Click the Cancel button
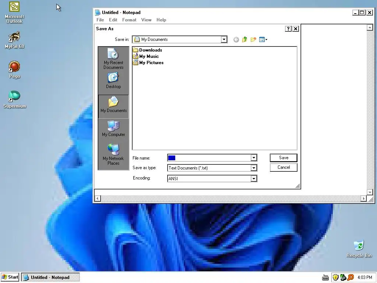Screen dimensions: 377x283 (x=283, y=168)
